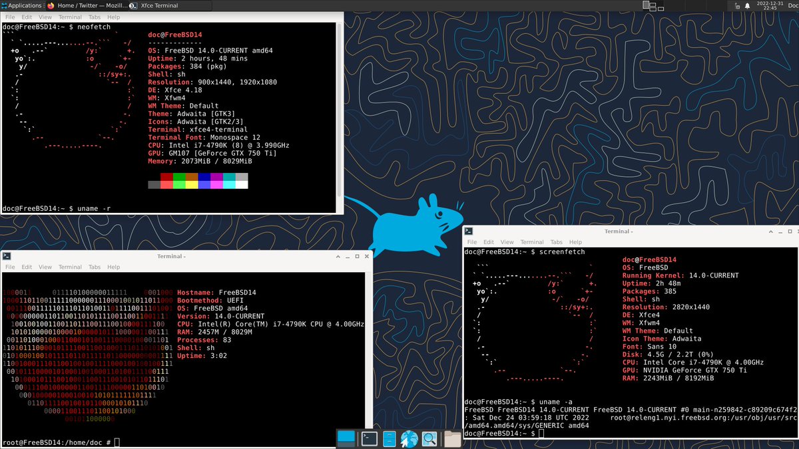This screenshot has width=799, height=449.
Task: Click the green color block in neofetch palette
Action: 179,177
